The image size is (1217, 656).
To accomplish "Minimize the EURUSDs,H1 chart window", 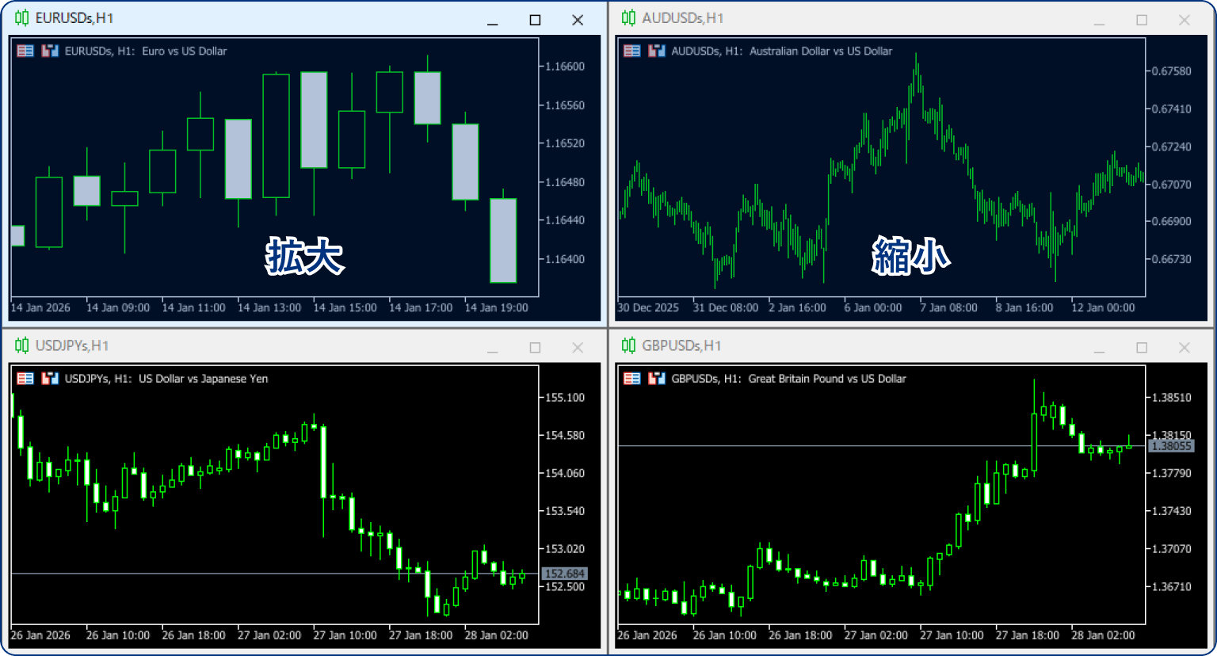I will click(492, 20).
